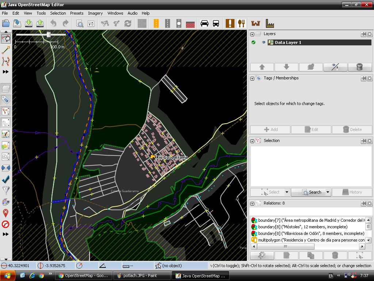Click the Add button in the Tags panel
The width and height of the screenshot is (374, 281).
pos(270,130)
